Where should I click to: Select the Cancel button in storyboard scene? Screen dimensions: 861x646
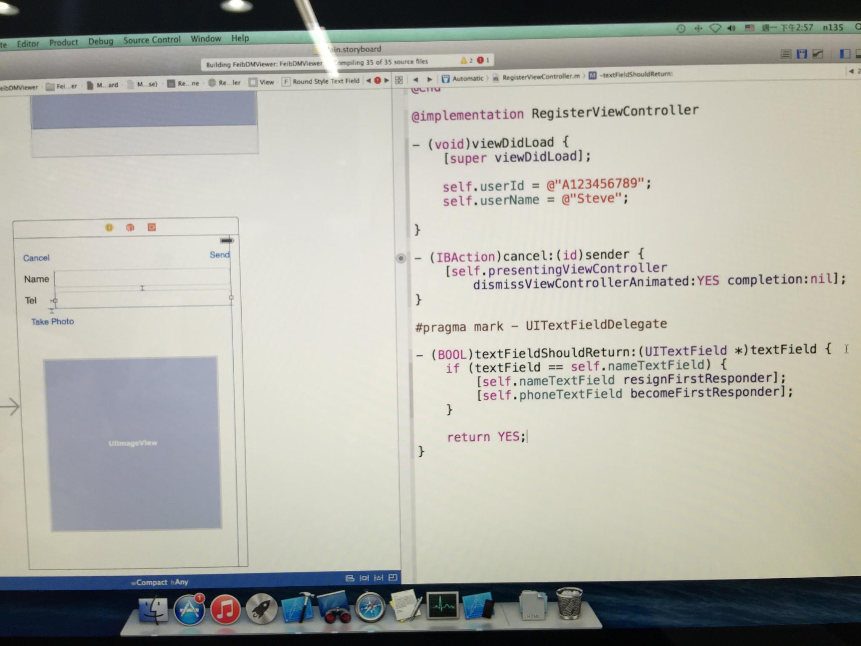click(36, 258)
